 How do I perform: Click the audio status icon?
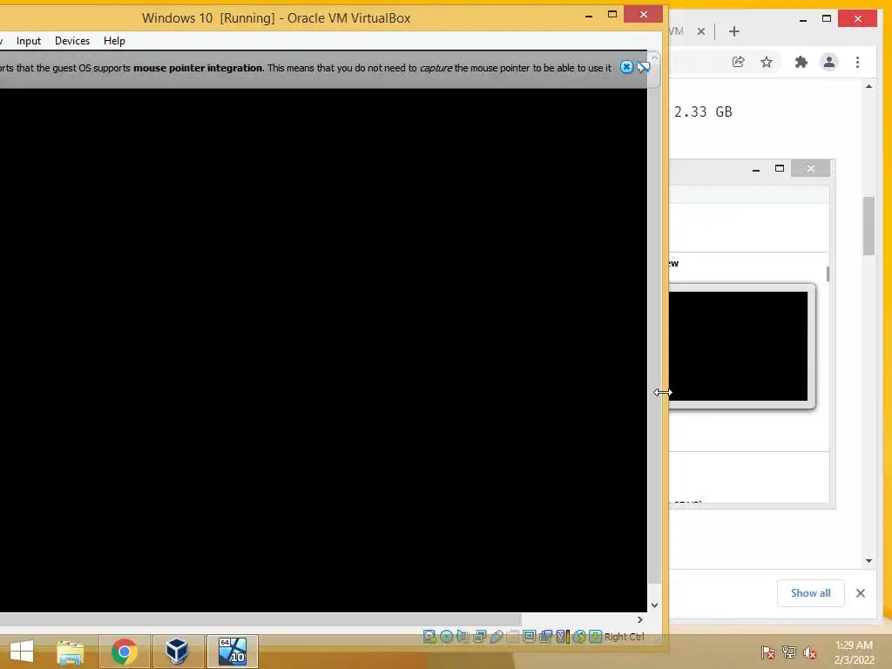(463, 637)
